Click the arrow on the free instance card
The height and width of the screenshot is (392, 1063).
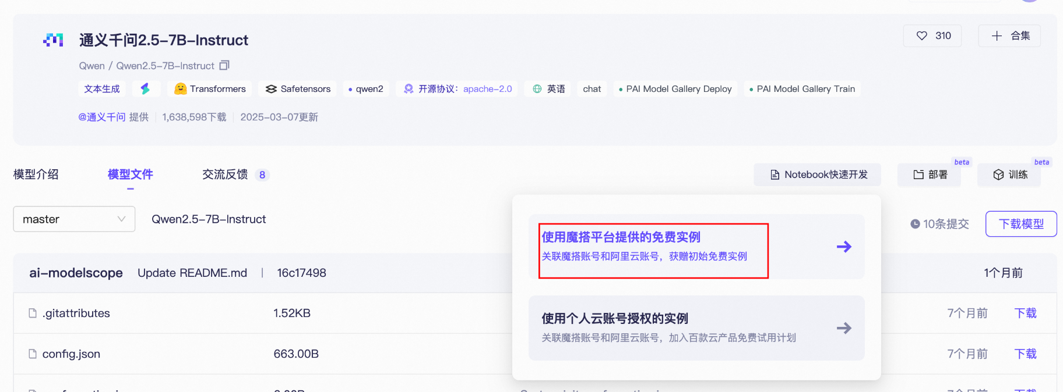tap(844, 247)
